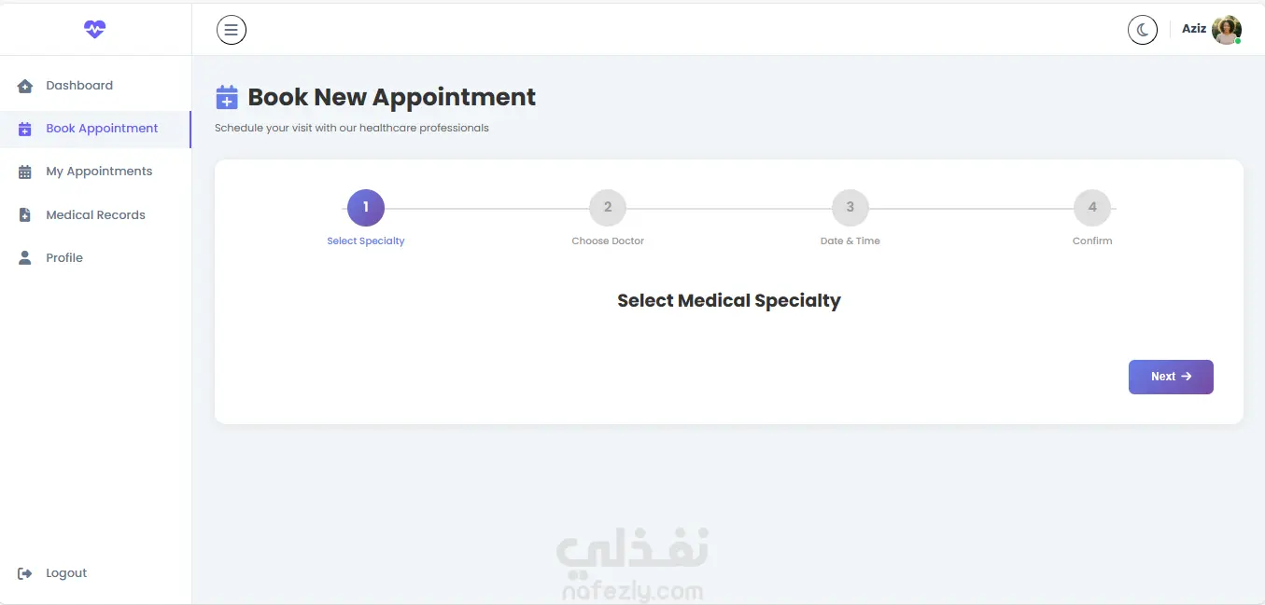The height and width of the screenshot is (605, 1265).
Task: Open the Dashboard menu item
Action: pyautogui.click(x=79, y=86)
